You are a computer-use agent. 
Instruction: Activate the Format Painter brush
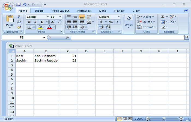(19, 27)
